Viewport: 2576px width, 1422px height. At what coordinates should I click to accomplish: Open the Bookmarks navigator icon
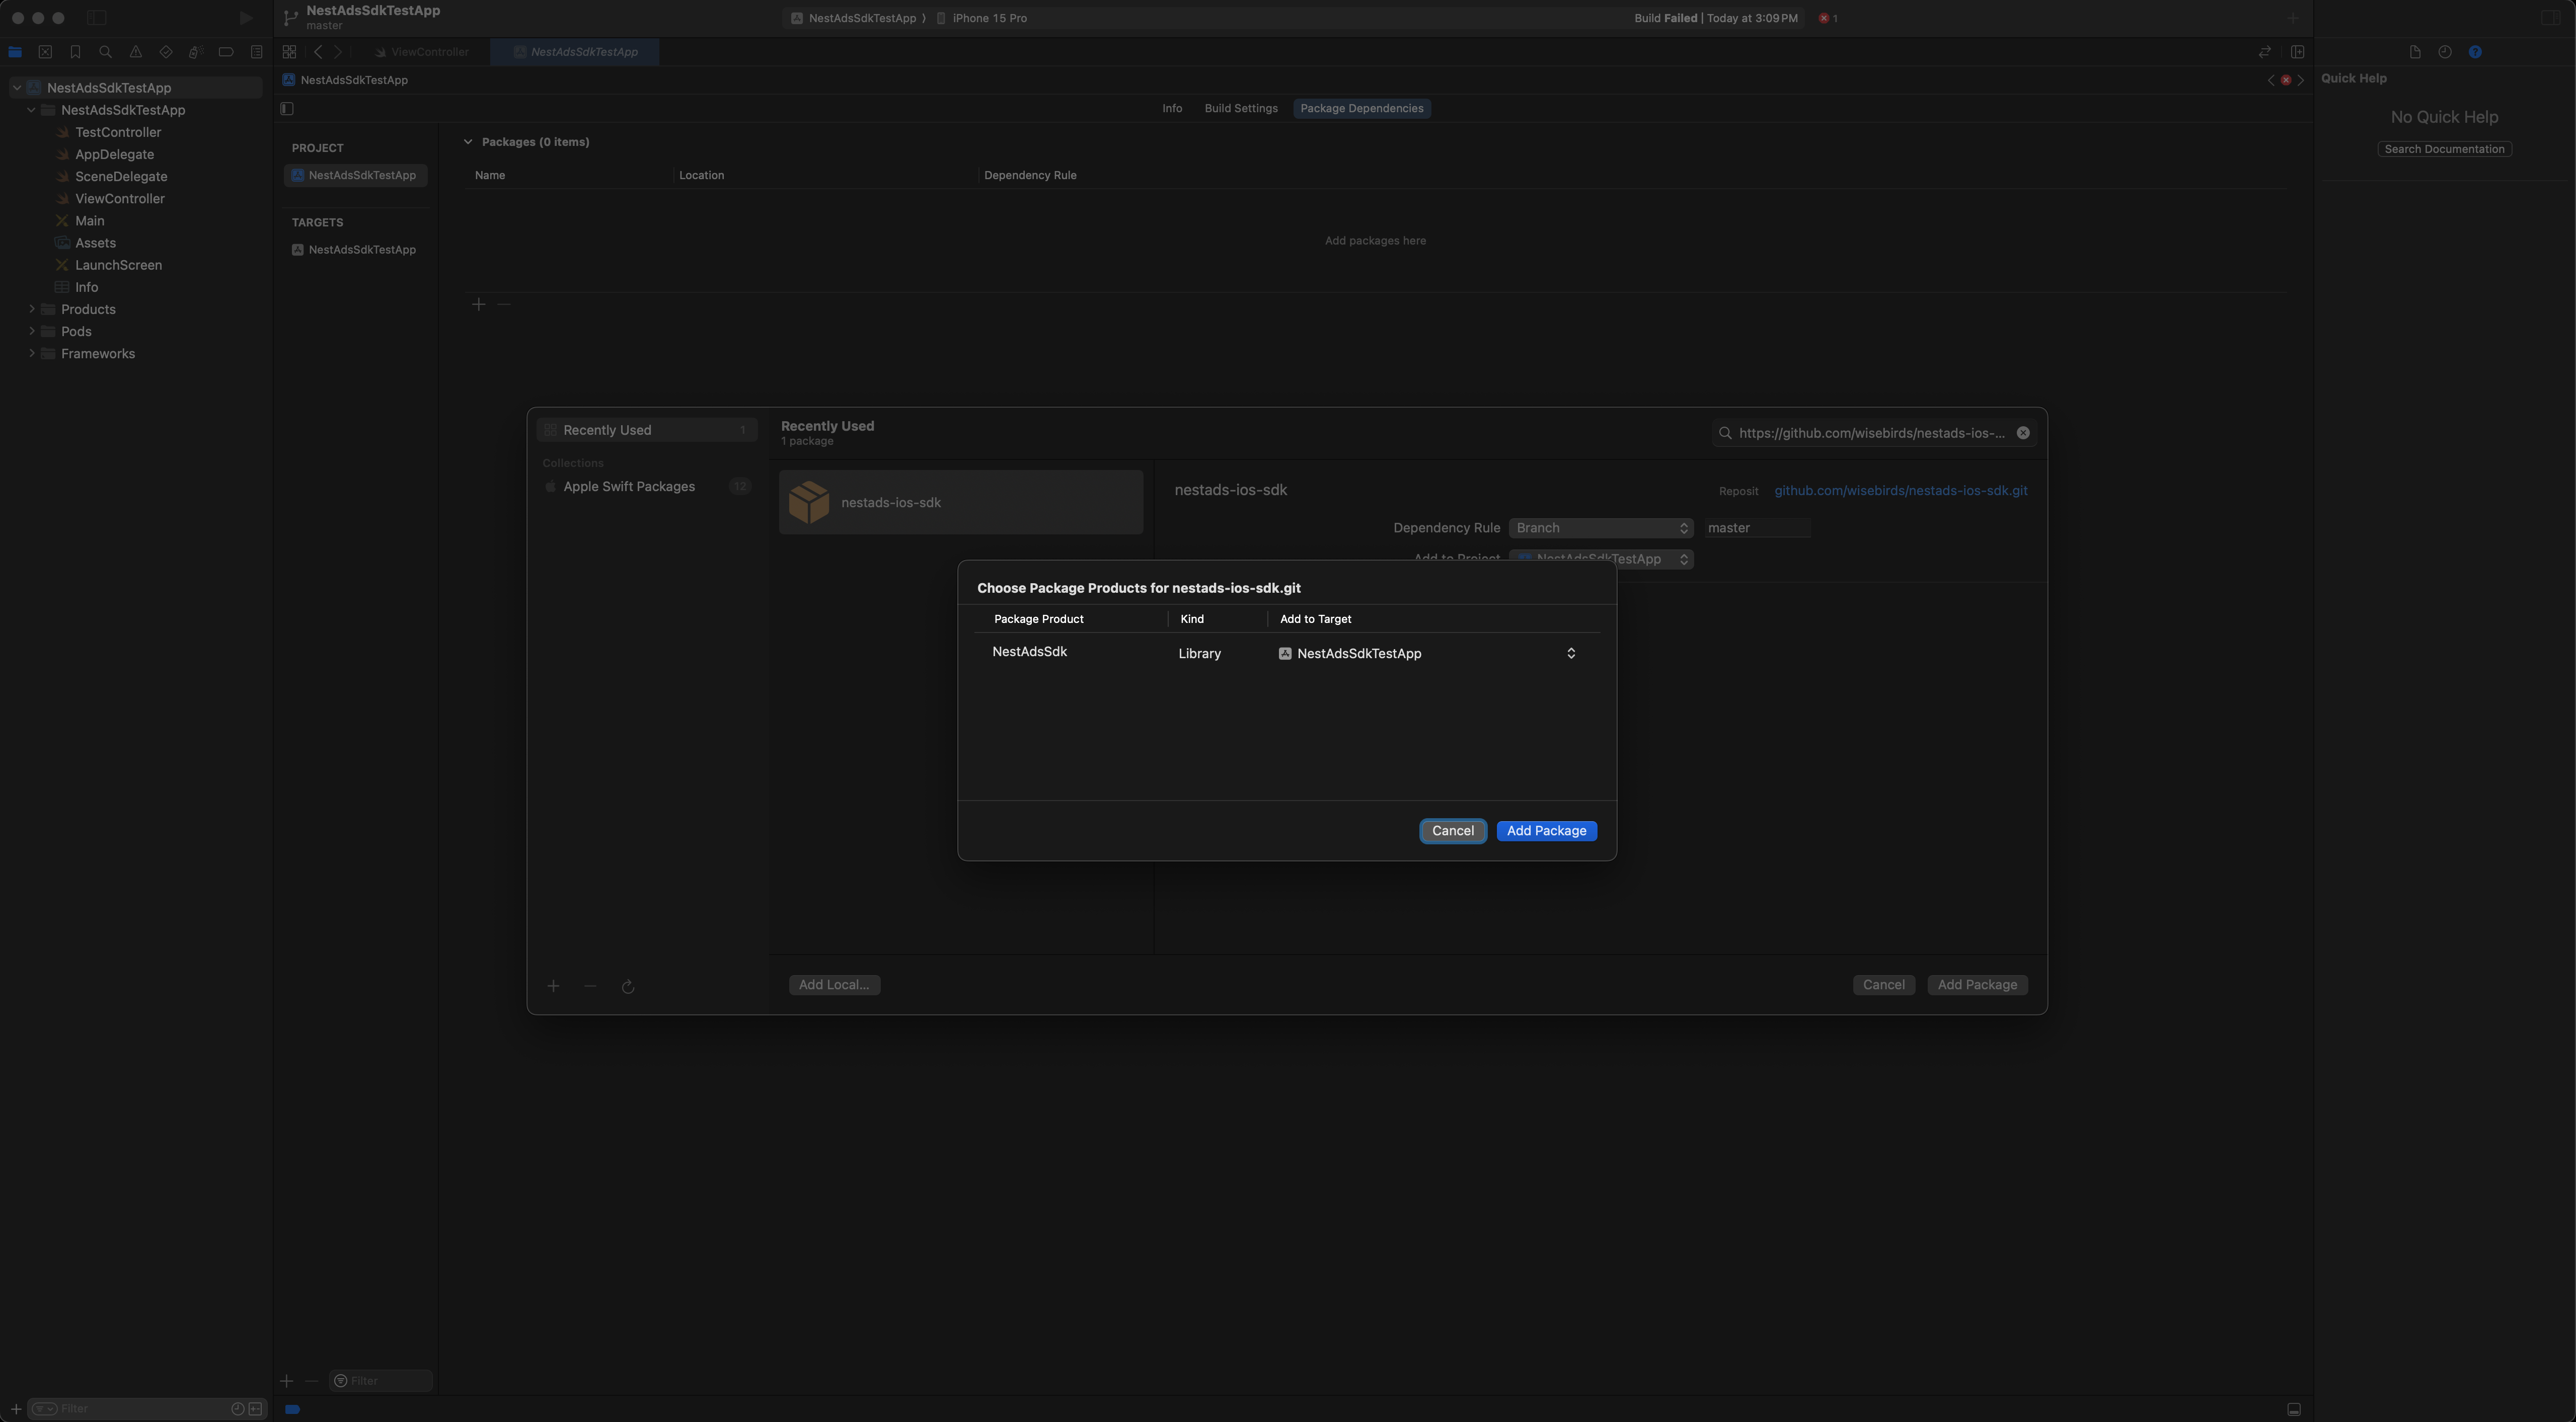[x=75, y=52]
